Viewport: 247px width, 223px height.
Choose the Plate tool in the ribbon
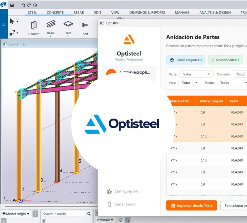tap(68, 28)
